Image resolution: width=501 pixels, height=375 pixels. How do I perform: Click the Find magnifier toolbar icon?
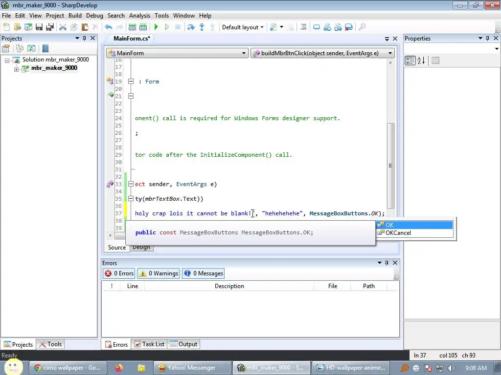pos(362,27)
